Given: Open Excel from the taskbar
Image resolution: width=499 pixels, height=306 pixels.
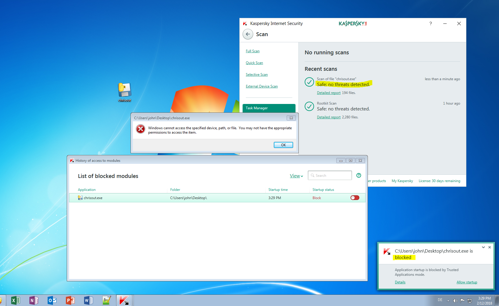Looking at the screenshot, I should tap(15, 300).
